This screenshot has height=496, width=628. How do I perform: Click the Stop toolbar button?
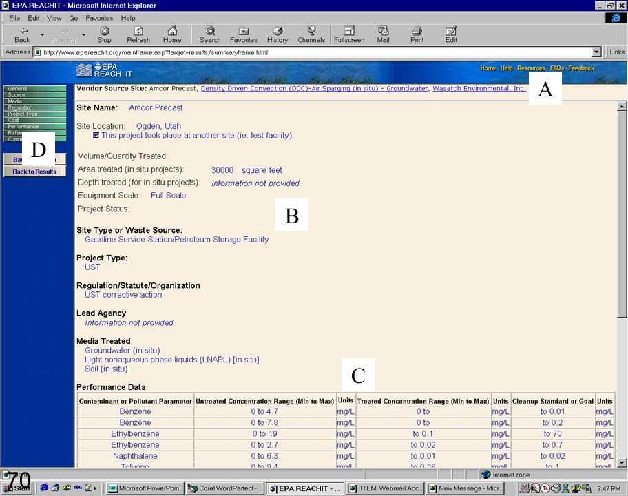104,35
